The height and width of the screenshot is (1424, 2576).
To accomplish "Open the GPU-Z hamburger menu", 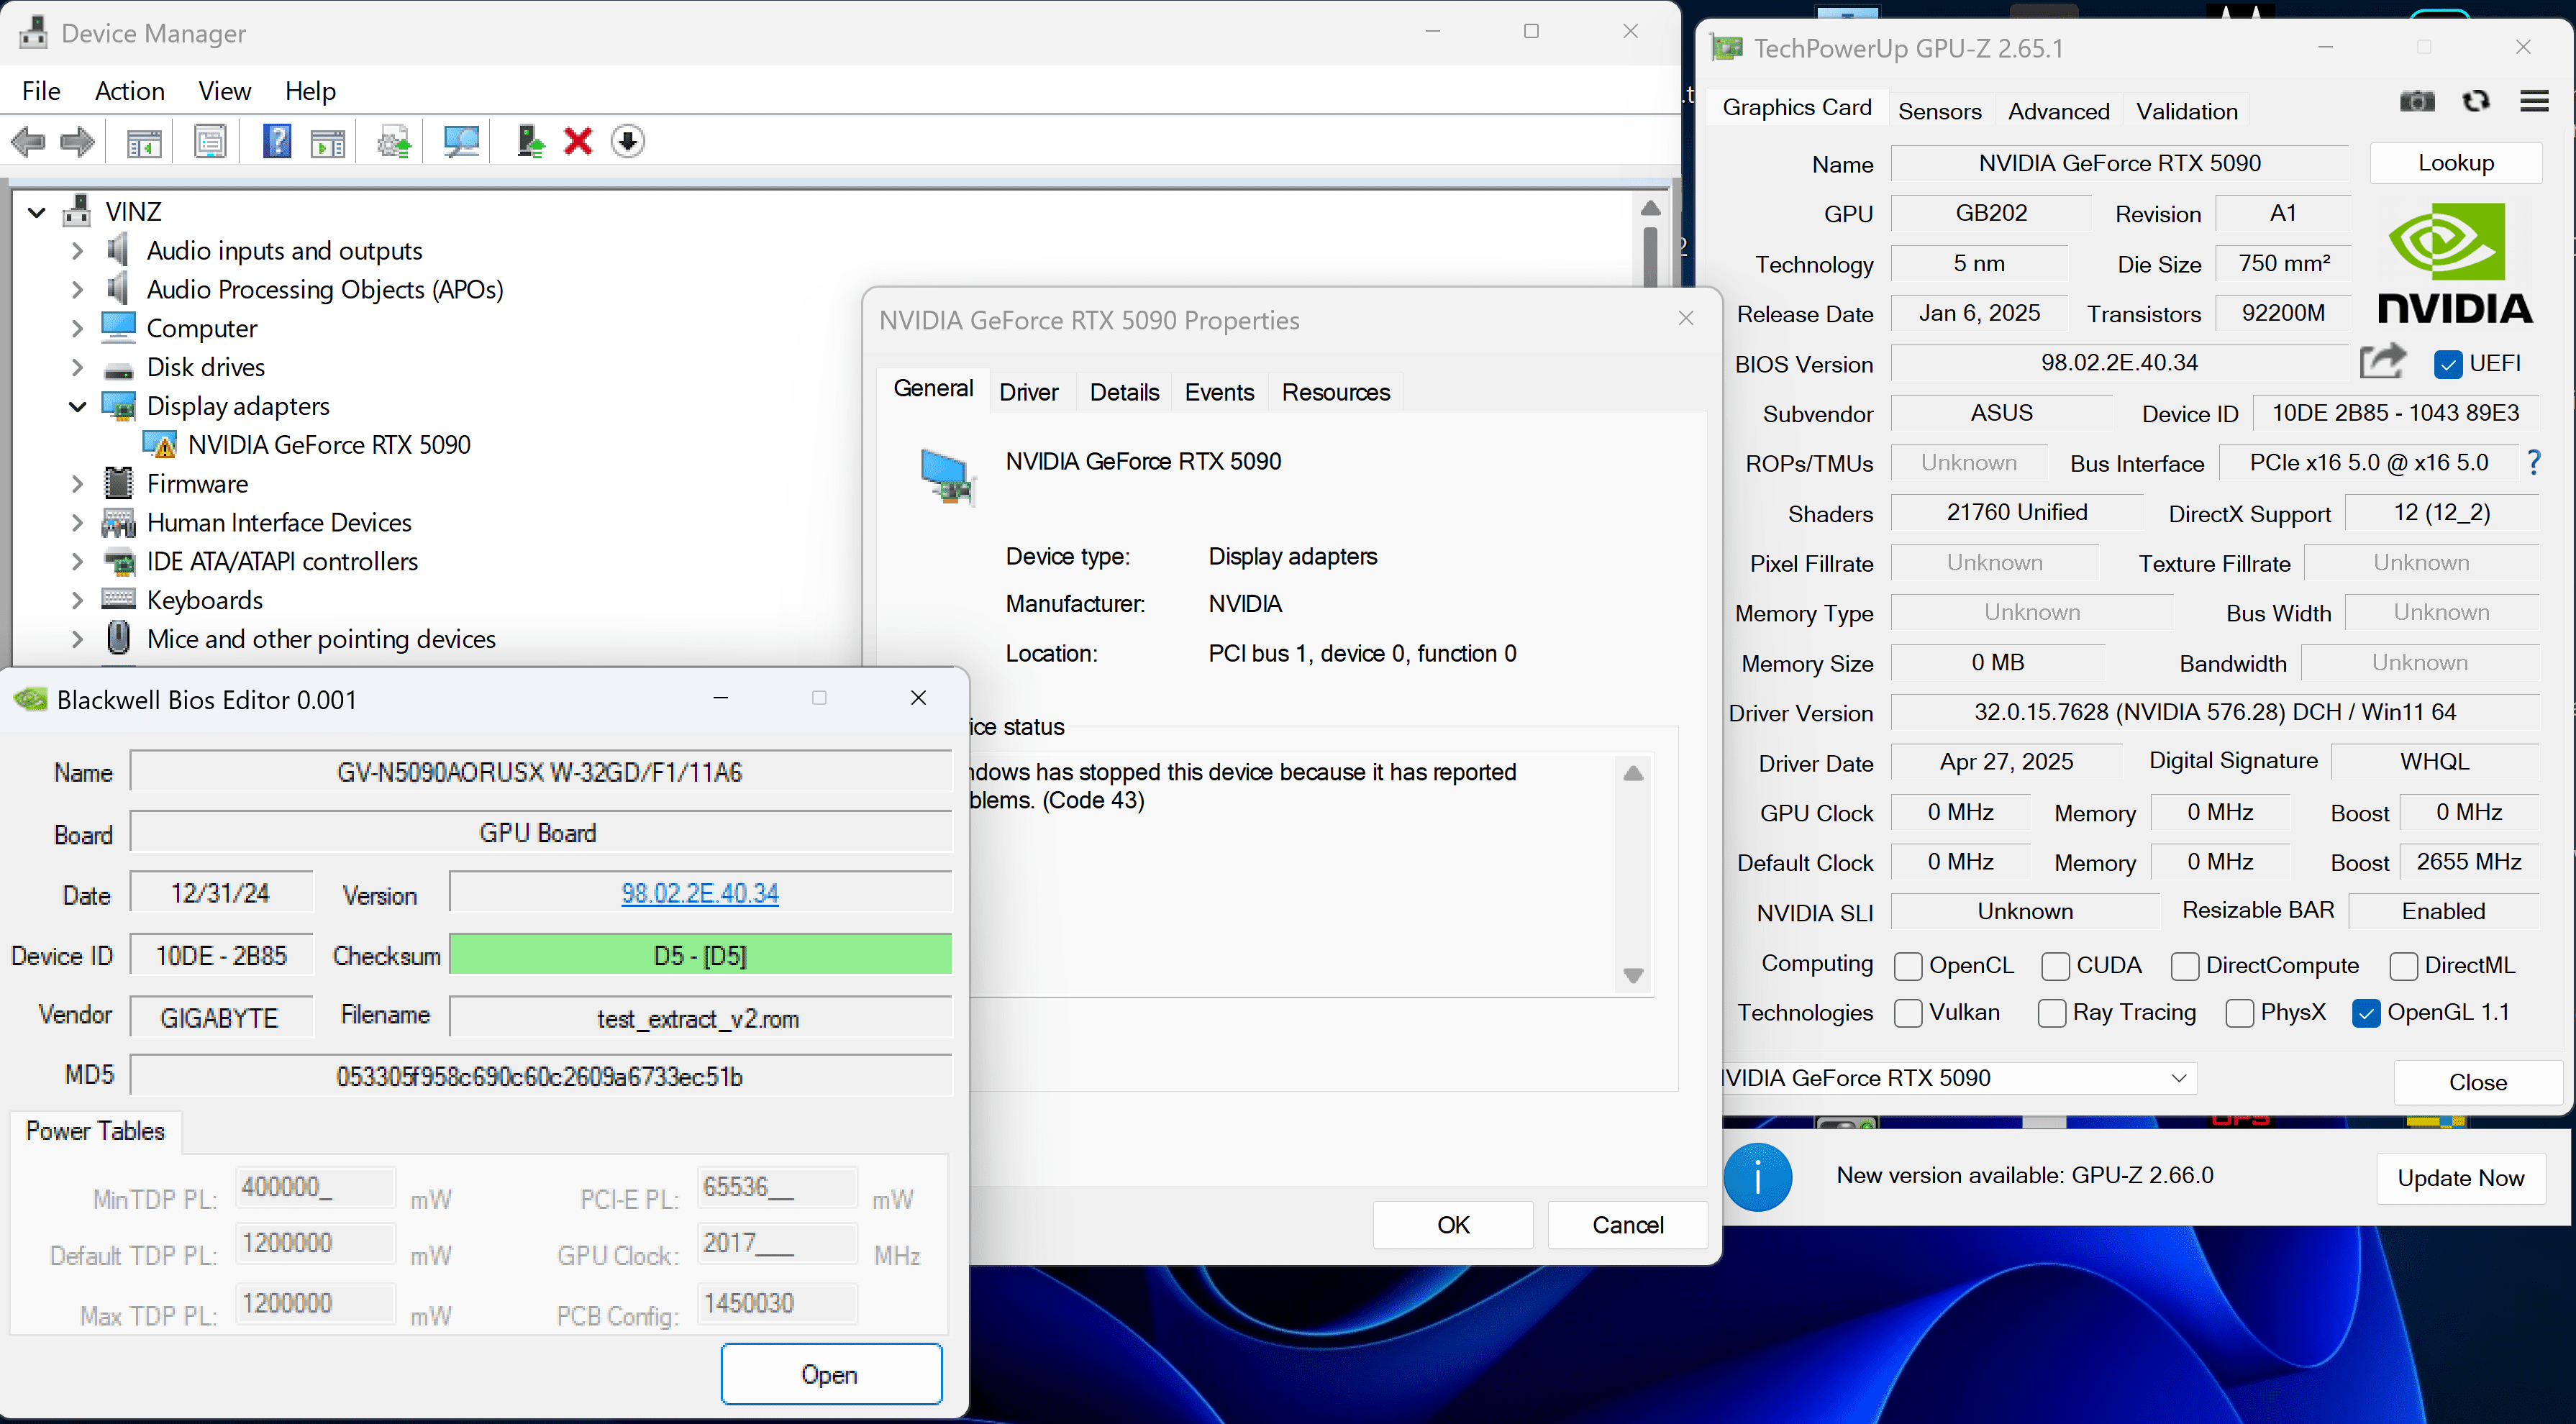I will 2534,101.
